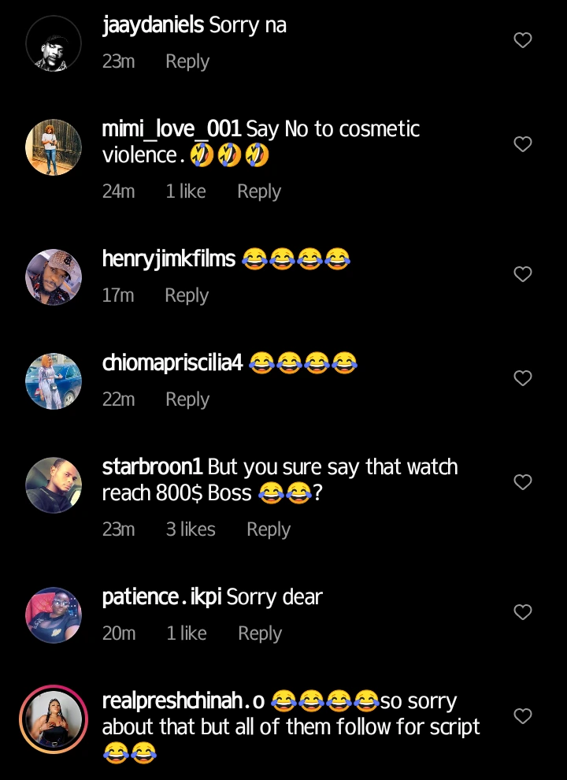
Task: Reply to henryjimkfilms
Action: coord(187,295)
